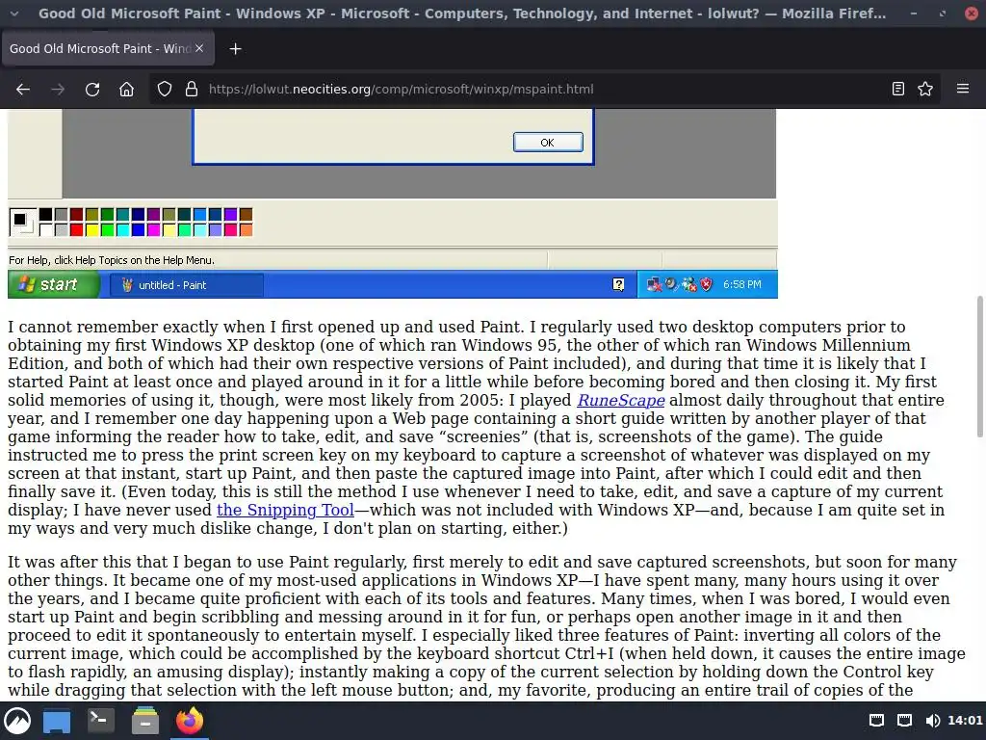Launch the terminal from the taskbar
This screenshot has width=986, height=740.
coord(100,721)
